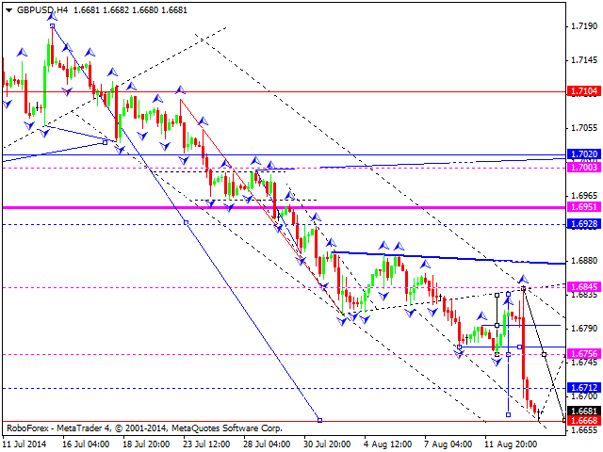Click the 7 Aug 04:00 time axis label
Image resolution: width=603 pixels, height=452 pixels.
pos(448,444)
